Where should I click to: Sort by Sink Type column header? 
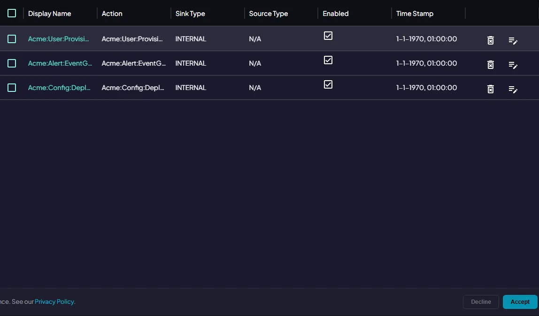click(x=190, y=14)
